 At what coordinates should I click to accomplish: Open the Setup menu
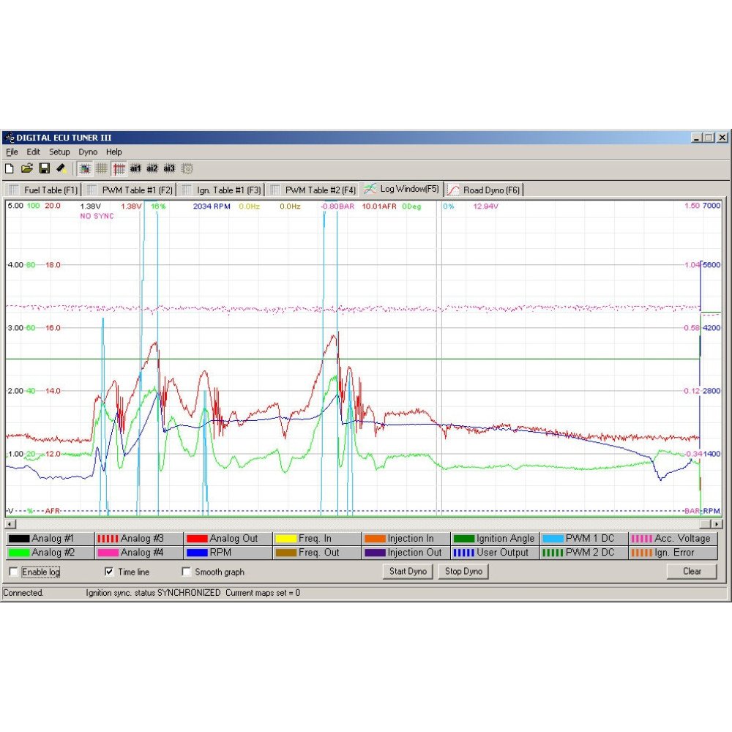click(x=59, y=152)
